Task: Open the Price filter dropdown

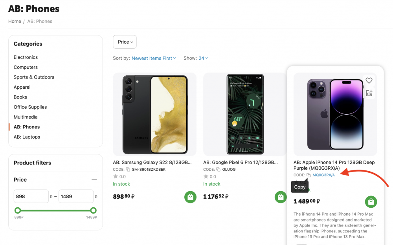Action: [125, 42]
